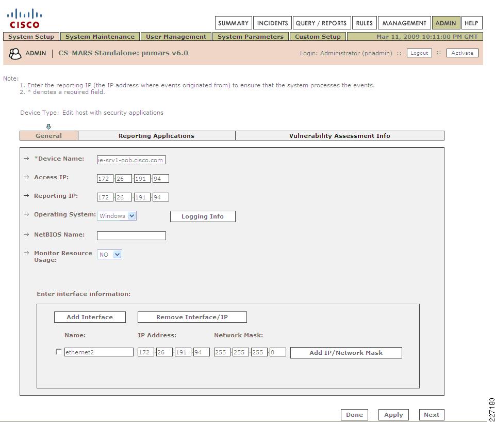Click Add IP/Network Mask button
495x422 pixels.
[346, 353]
